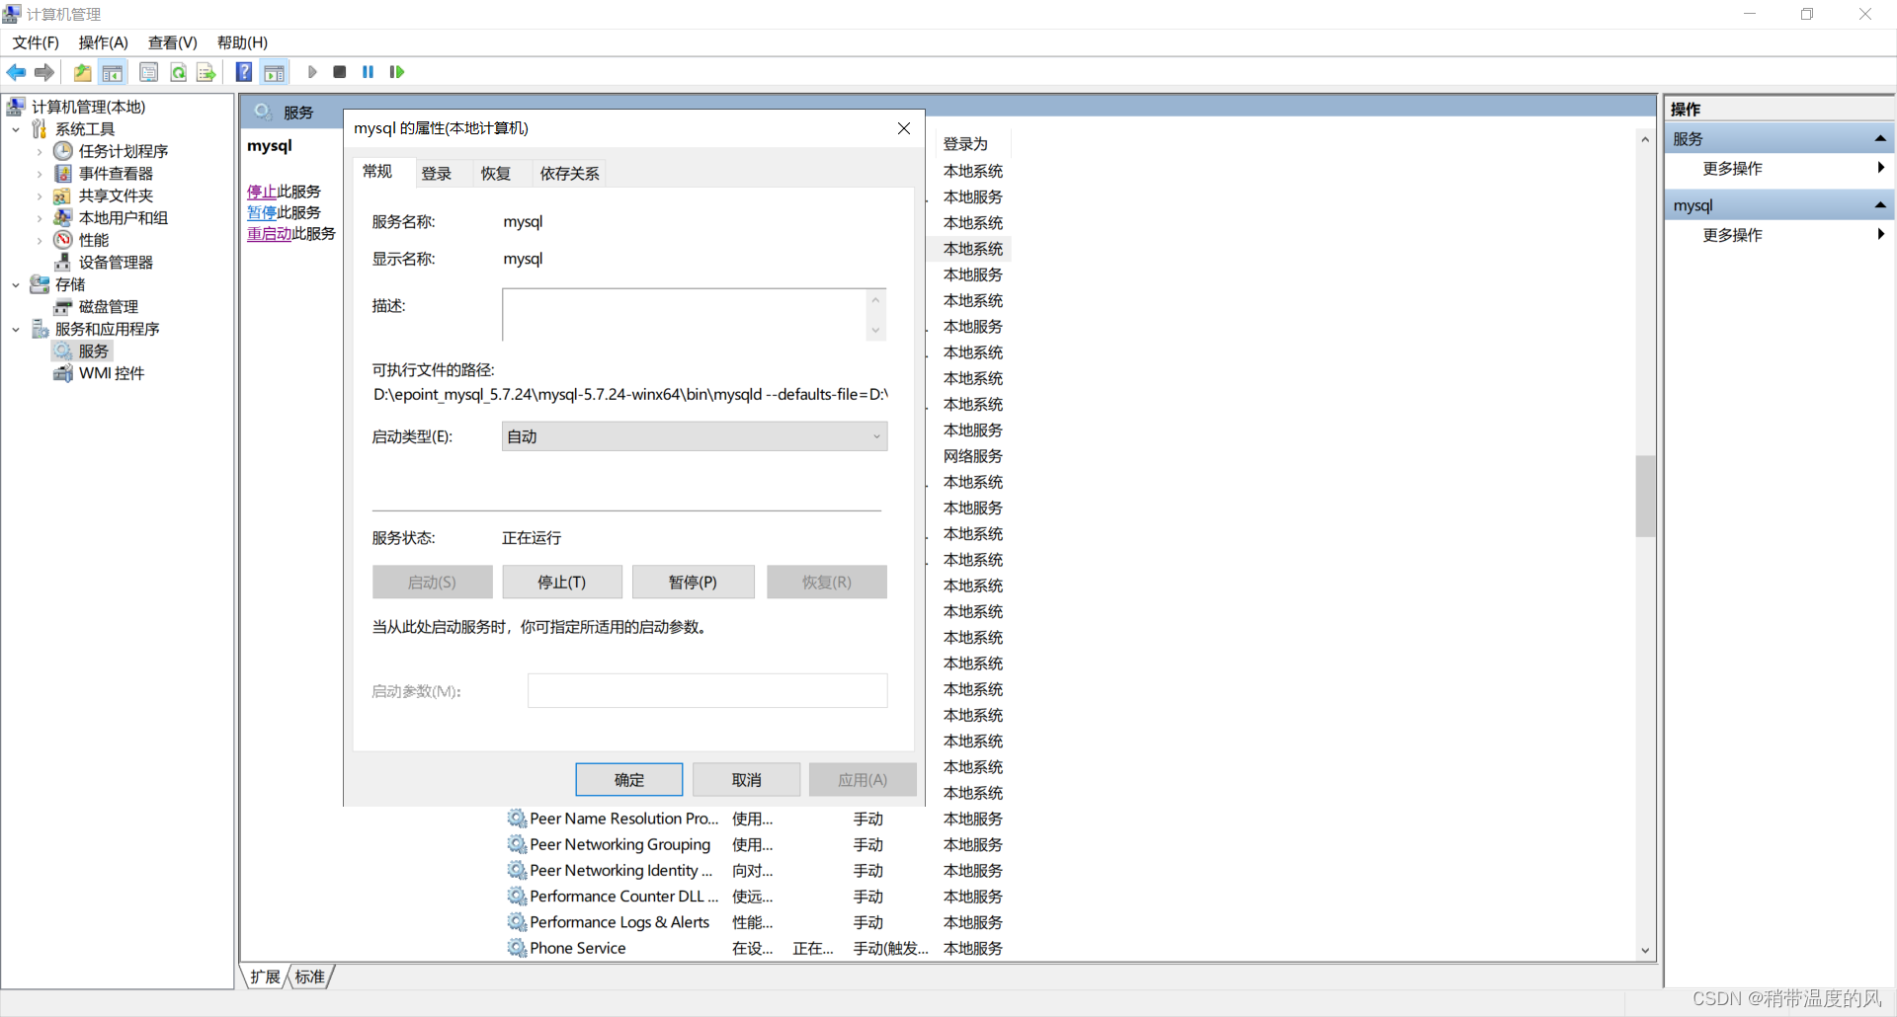Click the 停止(T) button
This screenshot has height=1017, width=1897.
coord(562,583)
